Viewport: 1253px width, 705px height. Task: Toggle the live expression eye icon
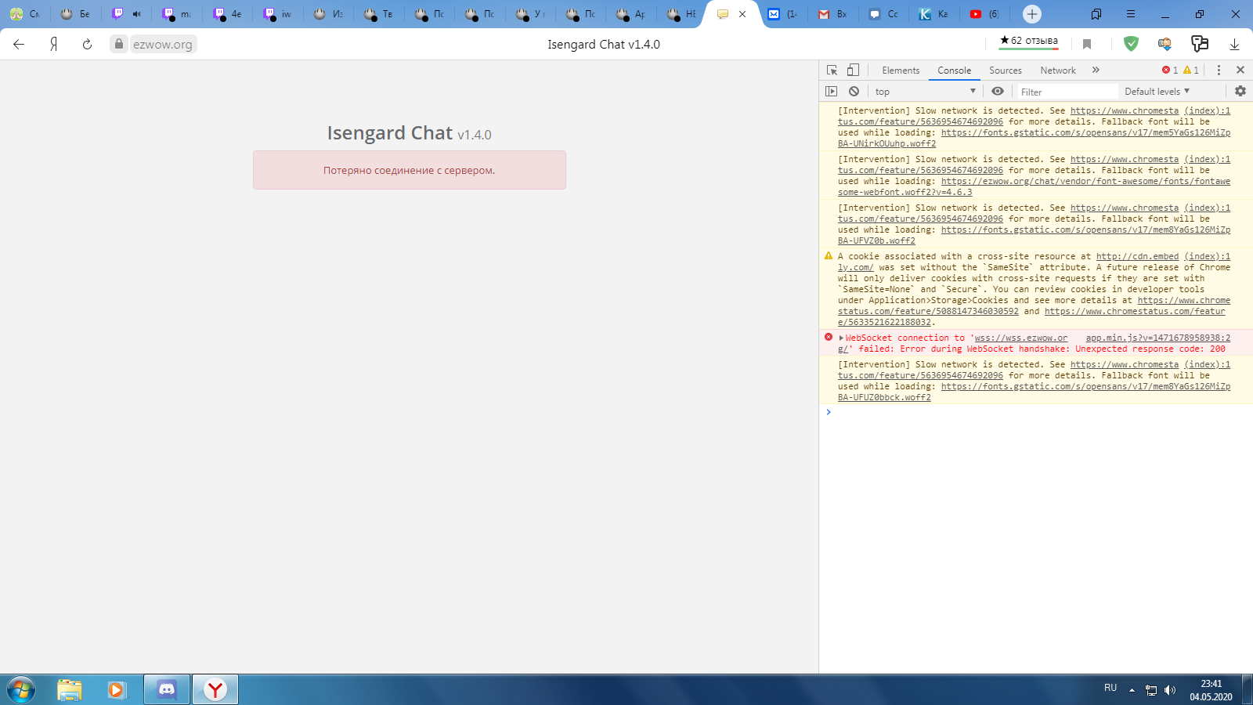tap(998, 92)
